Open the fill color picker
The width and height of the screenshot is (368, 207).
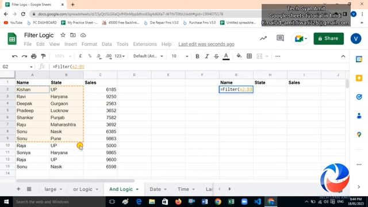(239, 56)
